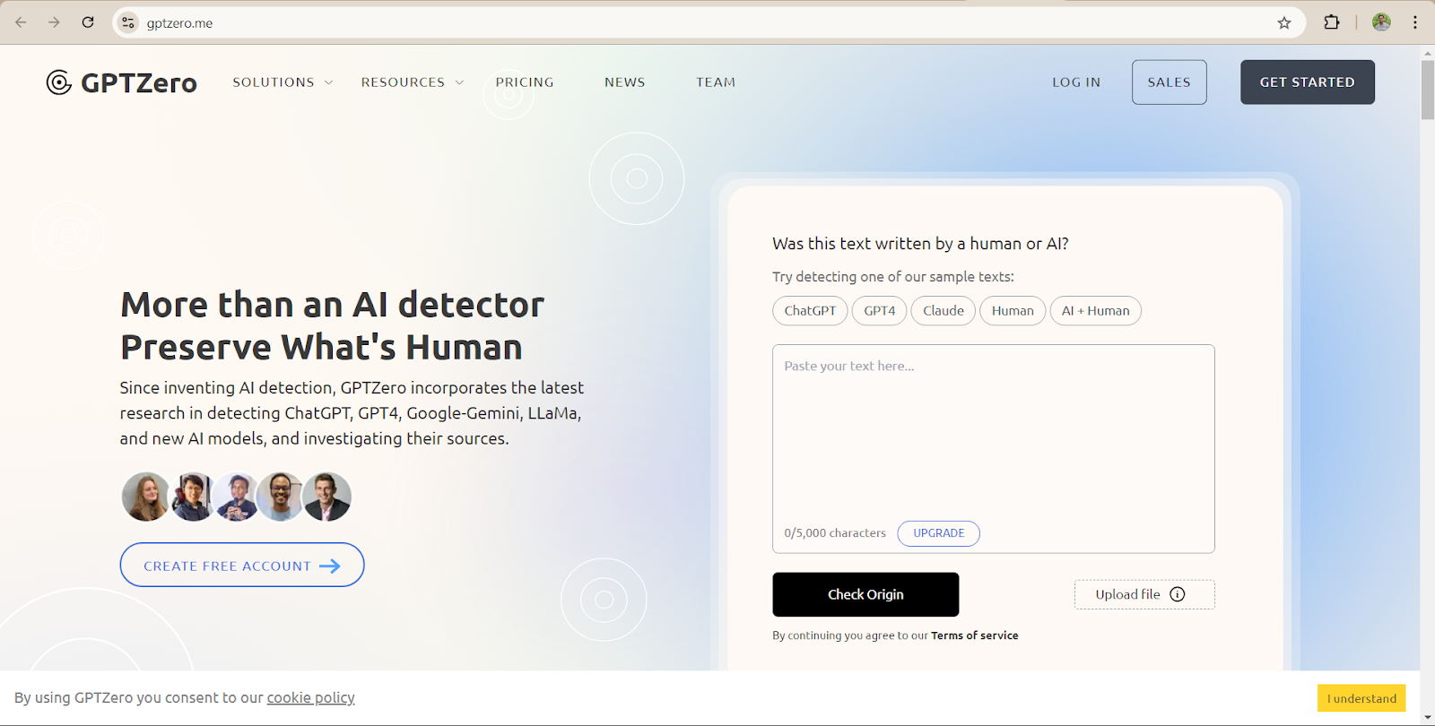1435x726 pixels.
Task: Expand the Resources dropdown menu
Action: pos(413,82)
